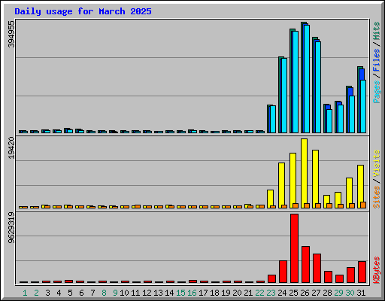Select day label 15 on the x-axis
The height and width of the screenshot is (301, 385).
point(180,293)
